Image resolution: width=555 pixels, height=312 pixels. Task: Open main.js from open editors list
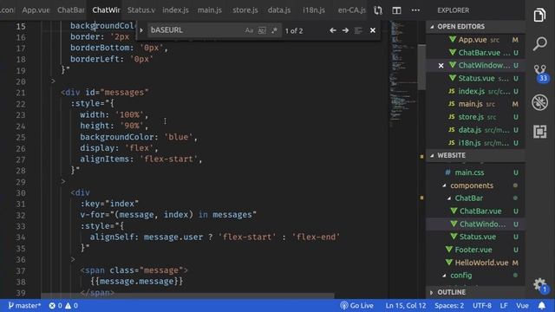(x=475, y=104)
